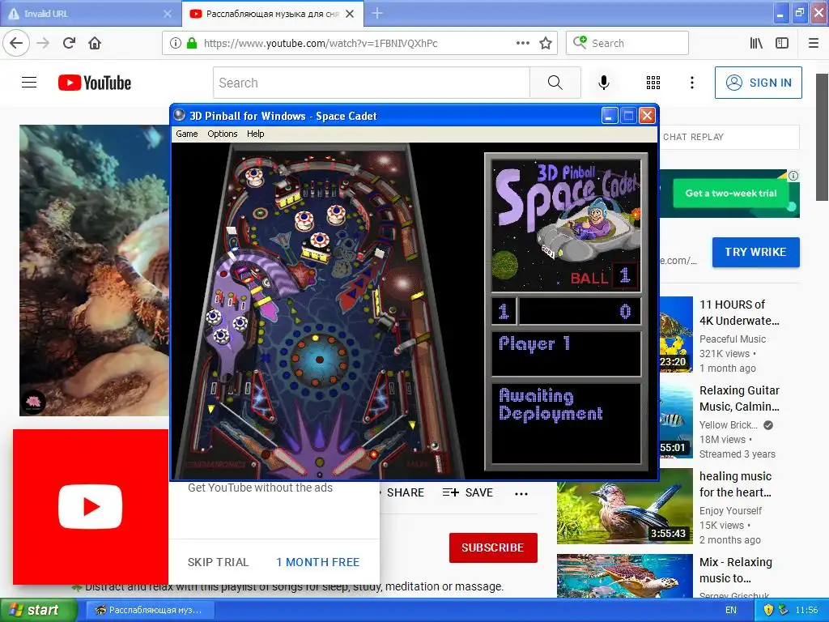Open more actions ellipsis next to SAVE
The width and height of the screenshot is (829, 622).
point(521,493)
